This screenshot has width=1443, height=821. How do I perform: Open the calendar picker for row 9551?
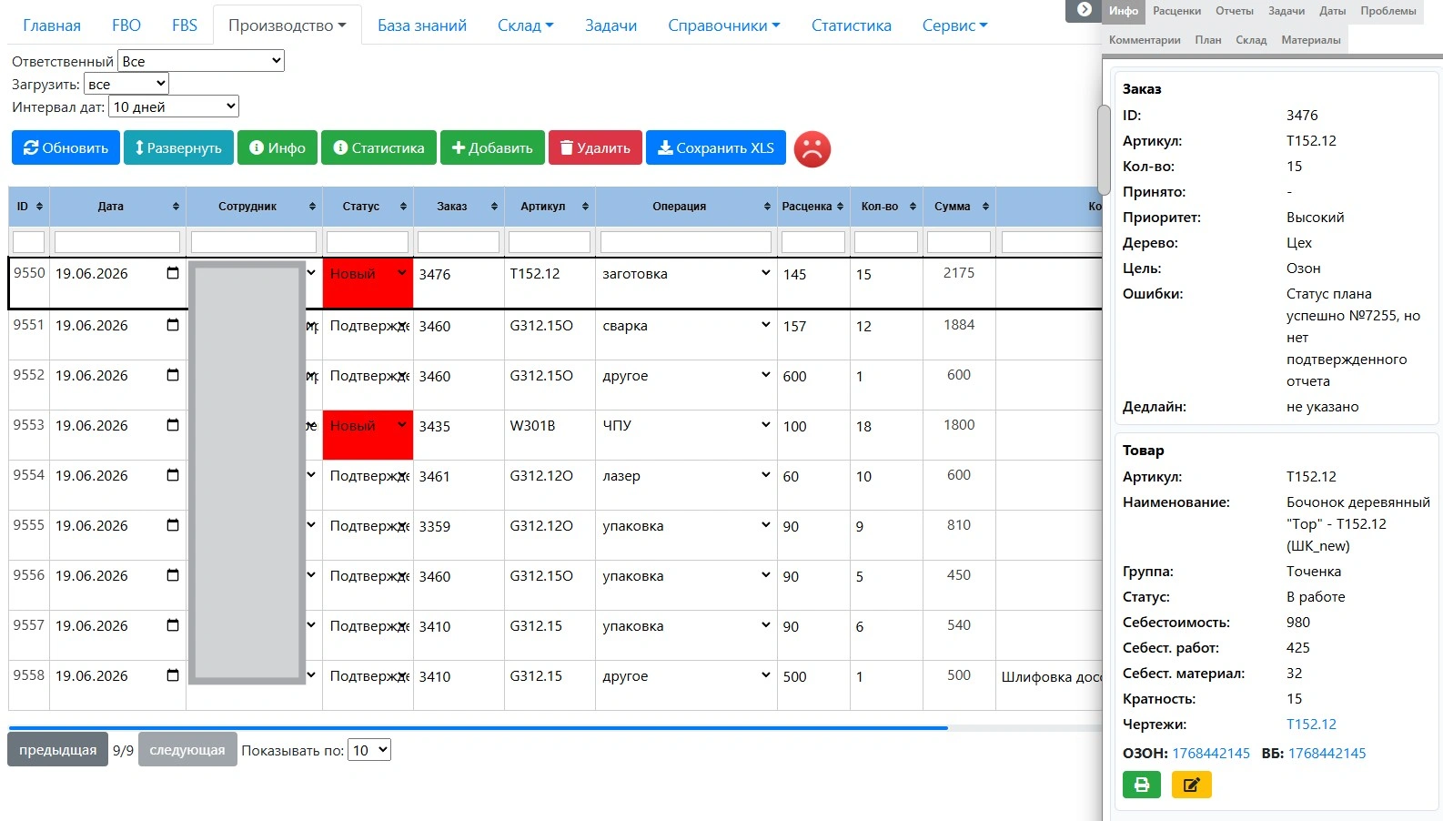coord(173,325)
